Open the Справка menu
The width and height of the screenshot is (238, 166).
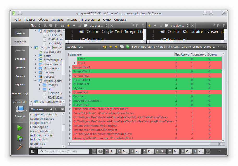click(120, 20)
